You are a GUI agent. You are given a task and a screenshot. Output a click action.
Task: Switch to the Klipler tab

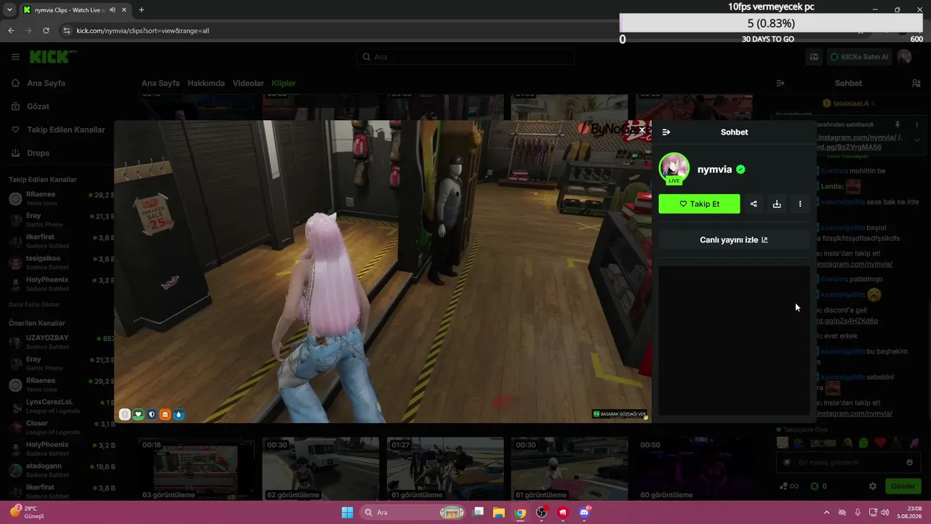point(284,83)
